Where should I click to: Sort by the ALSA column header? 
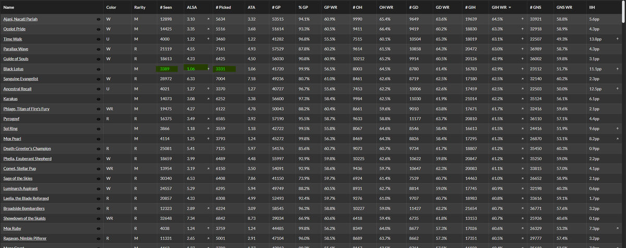click(191, 8)
